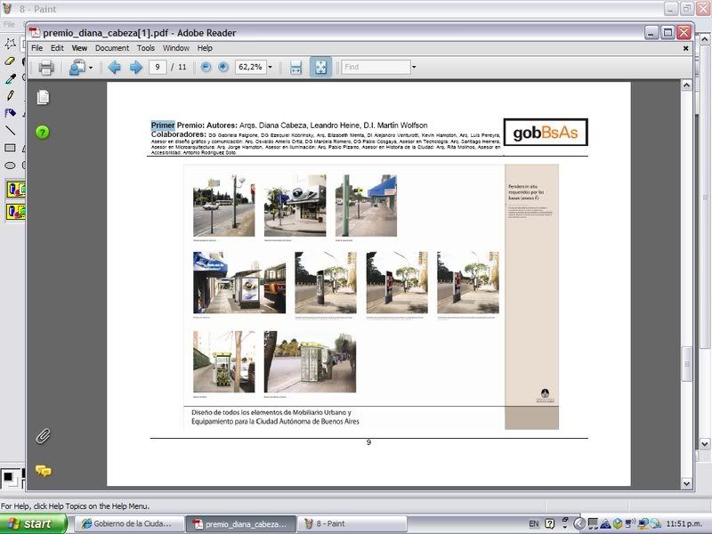Go to previous page with left arrow
This screenshot has width=712, height=534.
click(114, 67)
